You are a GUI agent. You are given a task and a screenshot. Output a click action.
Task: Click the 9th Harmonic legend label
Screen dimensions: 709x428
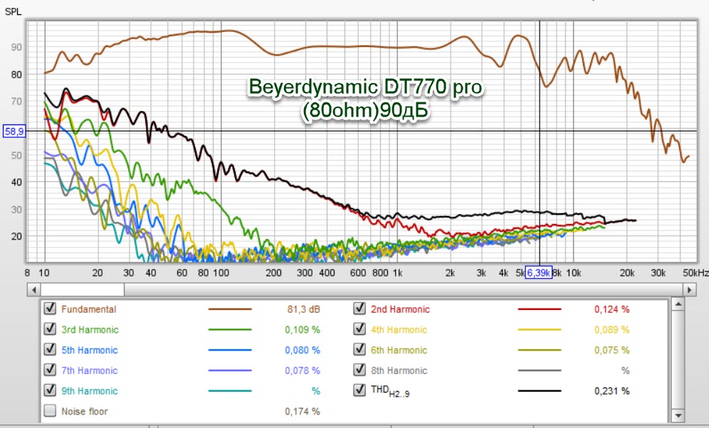(x=90, y=391)
